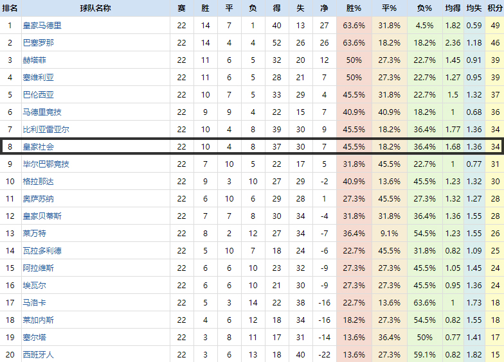The width and height of the screenshot is (504, 362).
Task: Click the 胜% column header
Action: [354, 8]
